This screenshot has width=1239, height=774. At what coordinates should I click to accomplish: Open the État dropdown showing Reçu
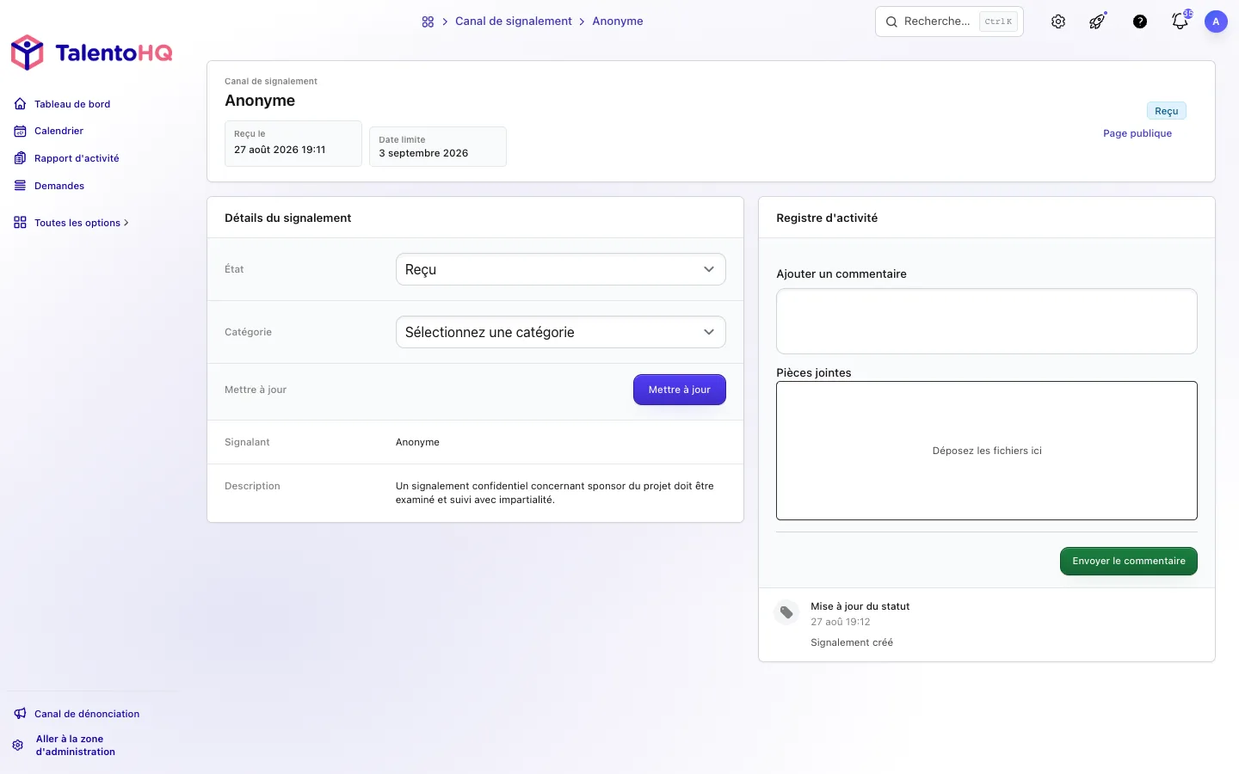pos(561,269)
